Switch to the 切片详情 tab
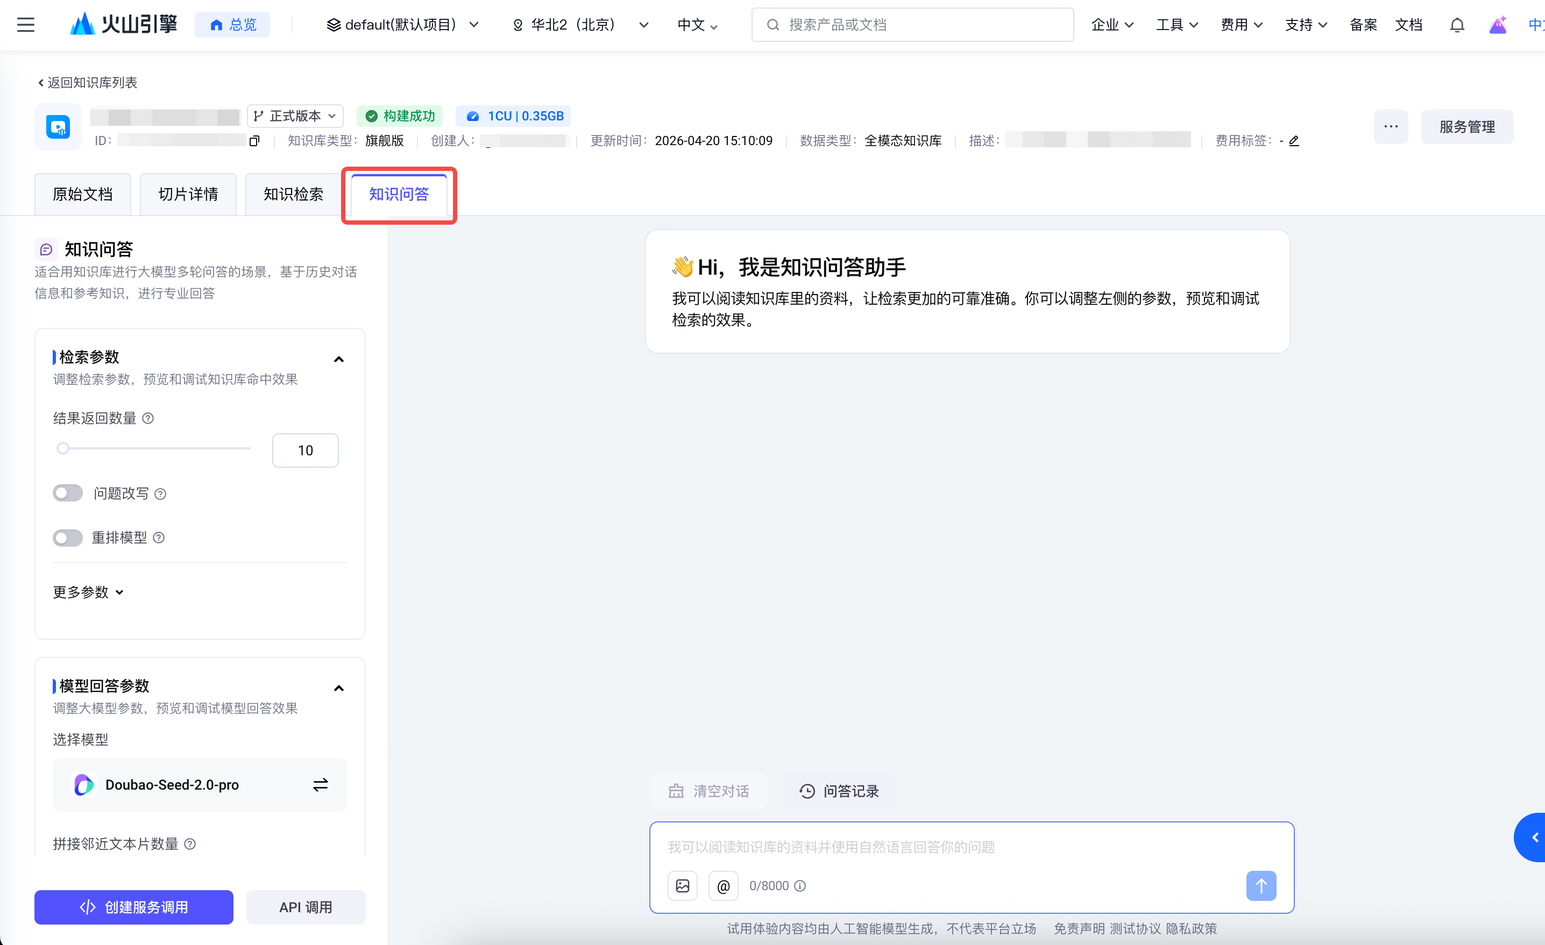The image size is (1545, 945). pyautogui.click(x=188, y=194)
